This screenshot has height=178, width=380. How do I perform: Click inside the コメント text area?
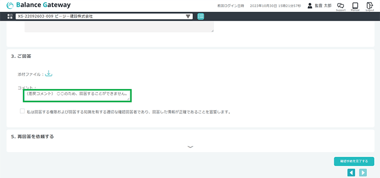pyautogui.click(x=76, y=96)
